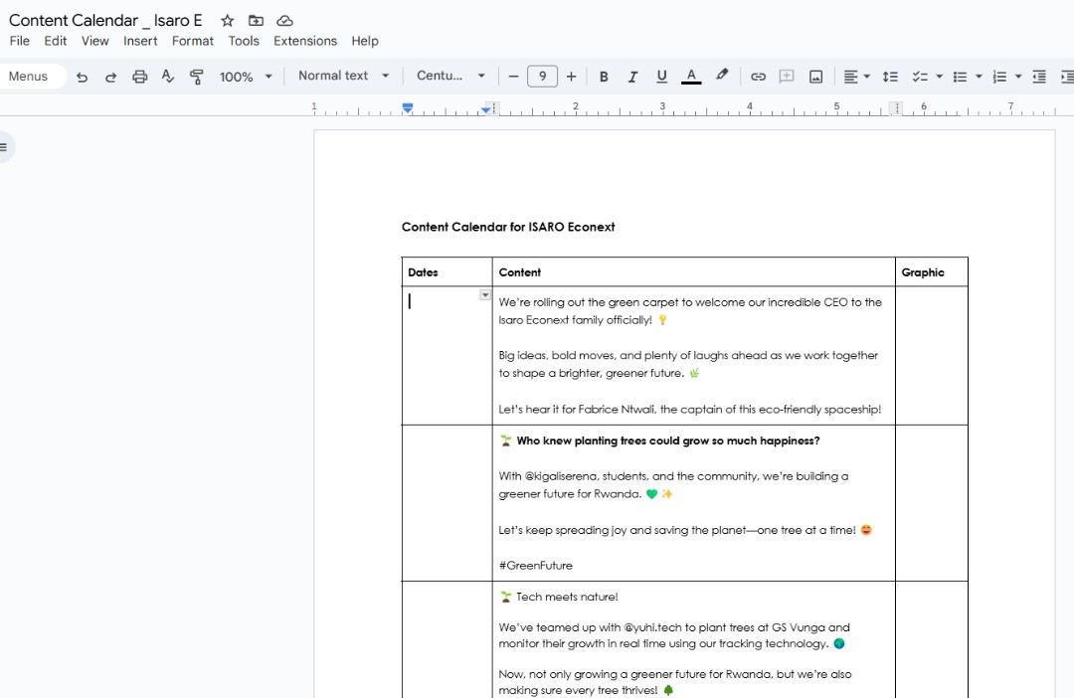Viewport: 1074px width, 698px height.
Task: Undo the last action
Action: tap(83, 77)
